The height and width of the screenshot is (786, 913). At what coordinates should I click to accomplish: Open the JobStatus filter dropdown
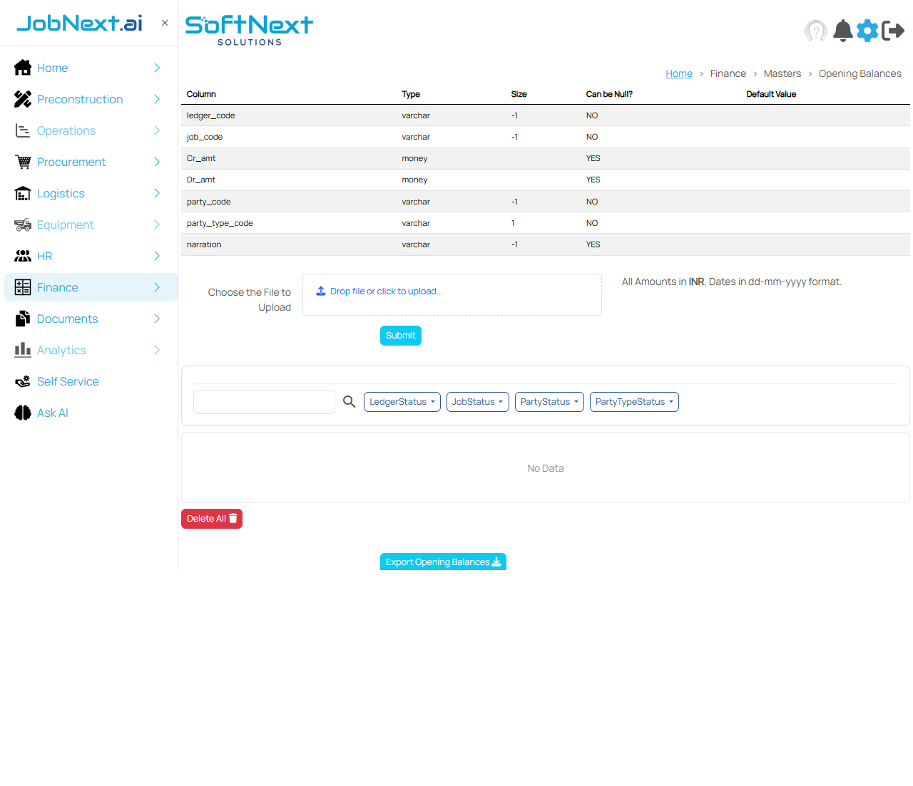[x=477, y=402]
